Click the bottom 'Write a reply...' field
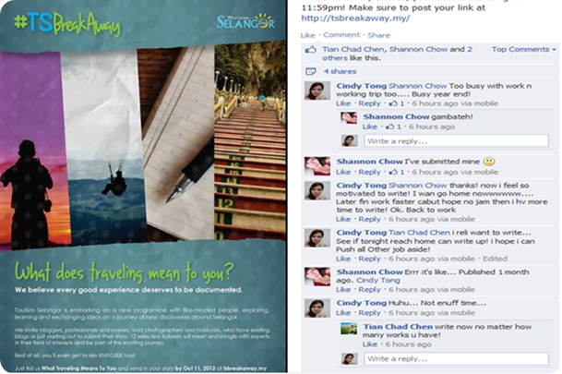 (456, 358)
